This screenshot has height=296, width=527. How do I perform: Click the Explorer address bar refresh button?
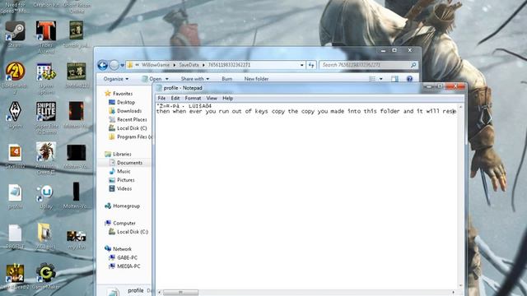coord(311,65)
